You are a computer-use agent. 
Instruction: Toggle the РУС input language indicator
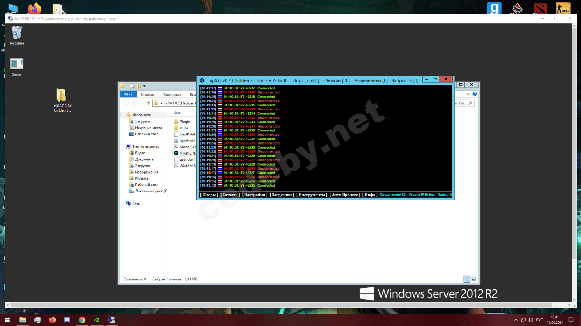tap(540, 320)
